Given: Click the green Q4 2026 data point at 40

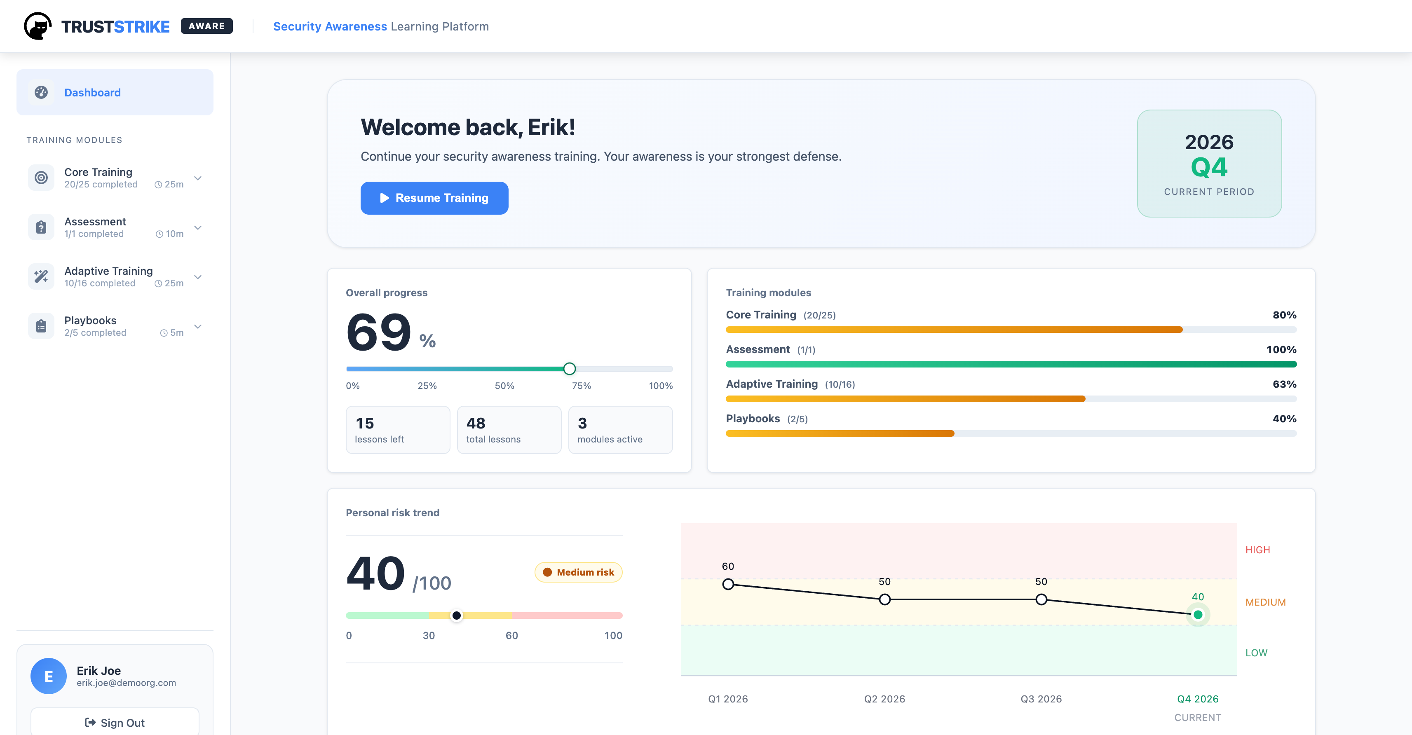Looking at the screenshot, I should click(x=1198, y=614).
